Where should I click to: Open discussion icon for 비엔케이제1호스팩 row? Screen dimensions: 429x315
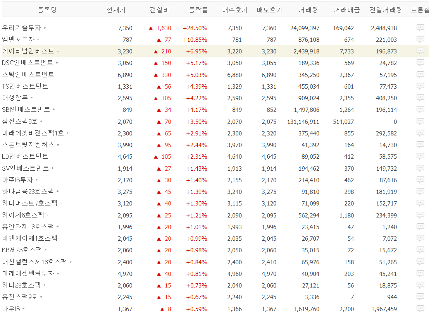click(x=420, y=238)
